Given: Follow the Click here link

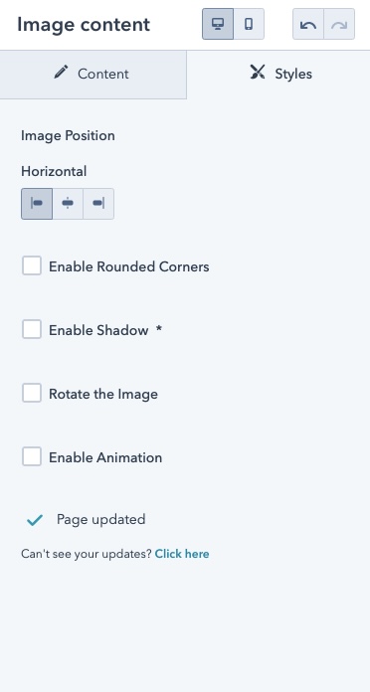Looking at the screenshot, I should pos(182,554).
